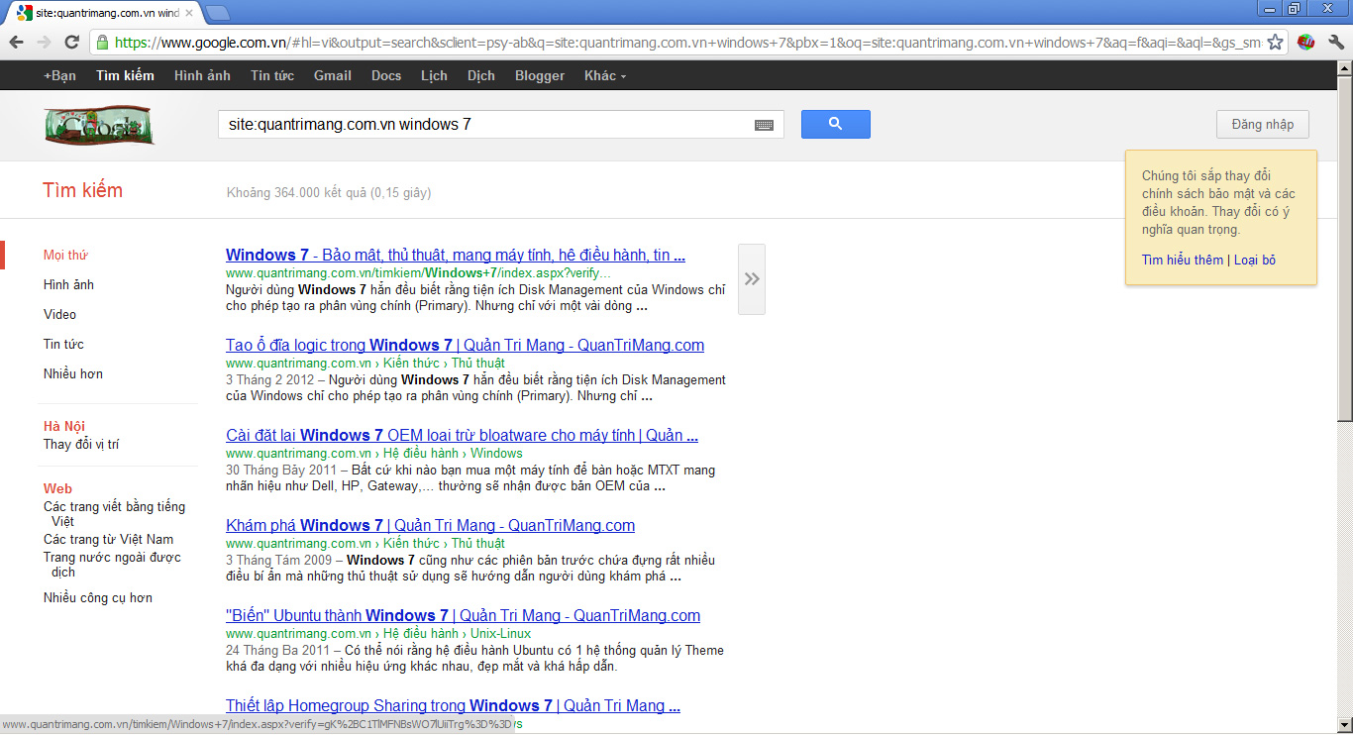Choose Trang nước ngoài được dịch
1353x735 pixels.
[112, 565]
